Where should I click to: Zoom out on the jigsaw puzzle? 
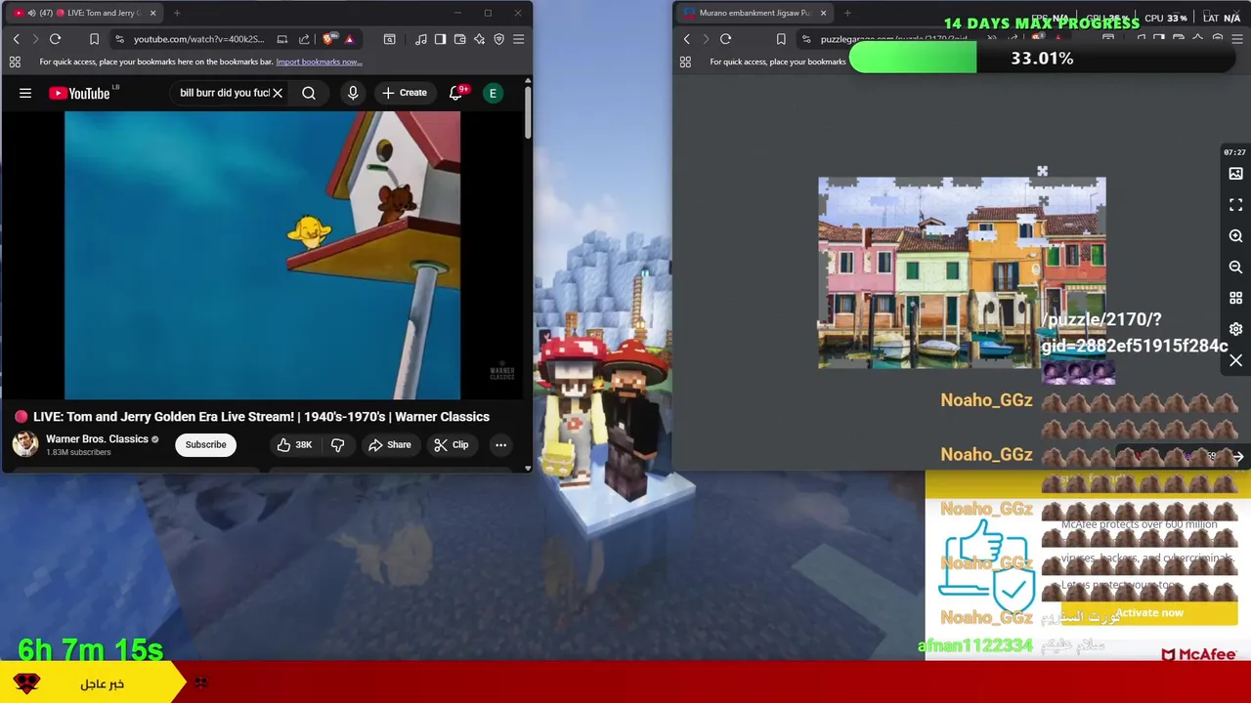pos(1235,268)
